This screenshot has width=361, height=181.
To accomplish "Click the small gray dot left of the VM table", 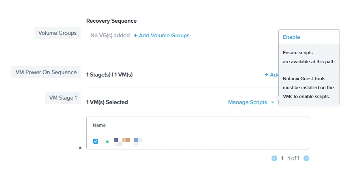I will [x=80, y=148].
